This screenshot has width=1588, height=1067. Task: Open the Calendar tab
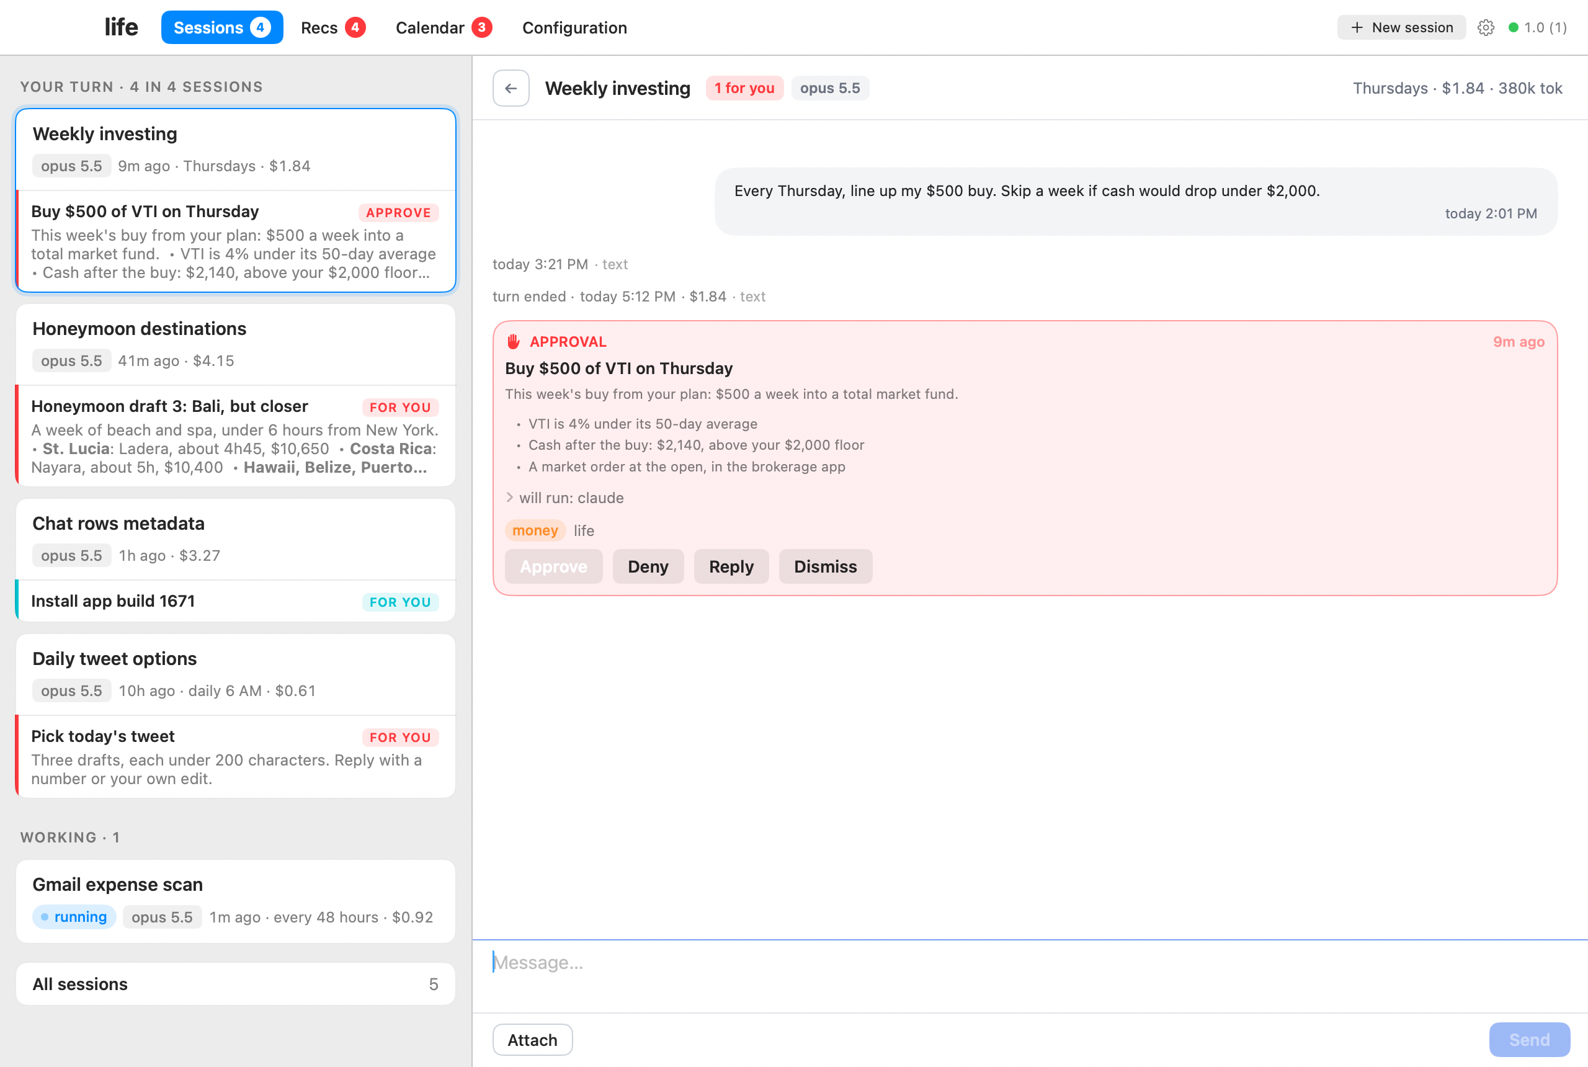pos(444,27)
